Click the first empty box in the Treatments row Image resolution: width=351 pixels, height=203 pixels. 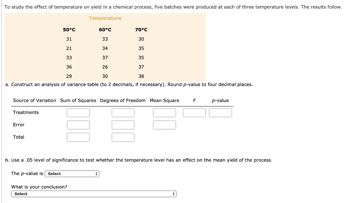78,112
